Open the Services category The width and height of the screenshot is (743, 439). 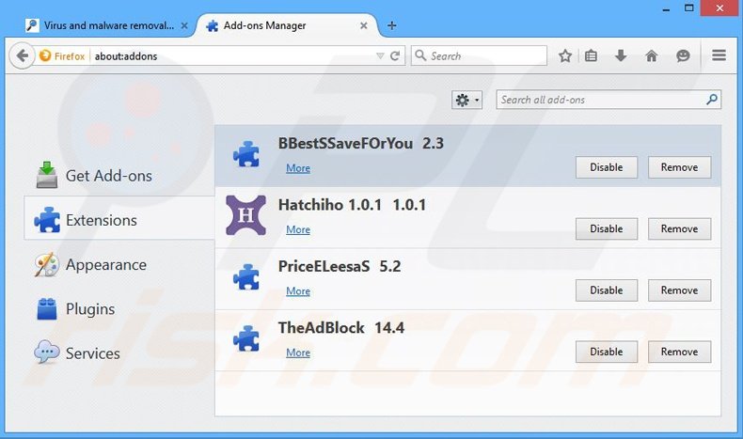[119, 353]
